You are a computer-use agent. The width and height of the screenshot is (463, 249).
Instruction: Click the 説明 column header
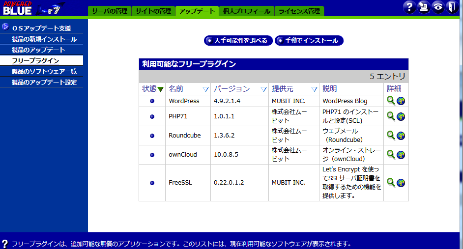pos(329,89)
